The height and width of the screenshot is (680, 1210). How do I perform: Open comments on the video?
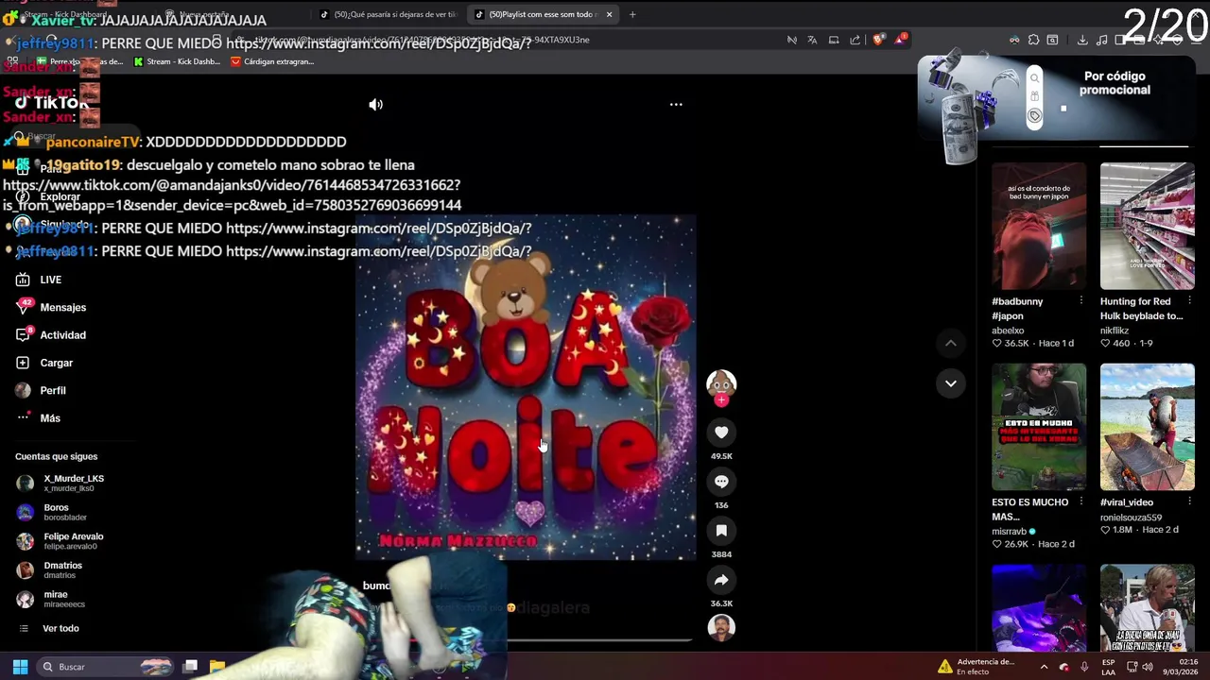(721, 482)
